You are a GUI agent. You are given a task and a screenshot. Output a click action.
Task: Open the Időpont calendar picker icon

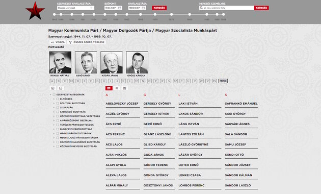120,8
